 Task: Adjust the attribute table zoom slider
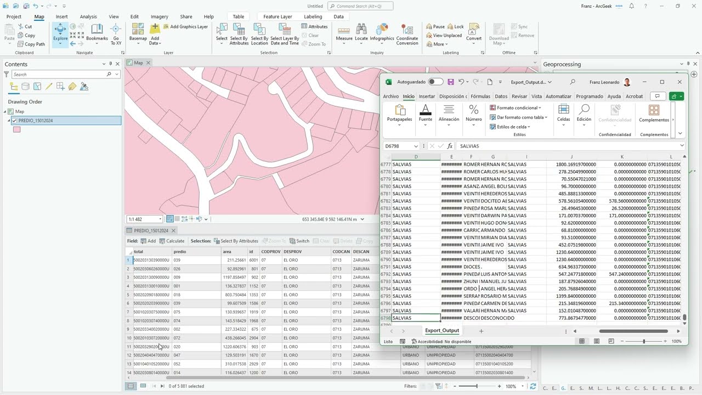pyautogui.click(x=477, y=386)
